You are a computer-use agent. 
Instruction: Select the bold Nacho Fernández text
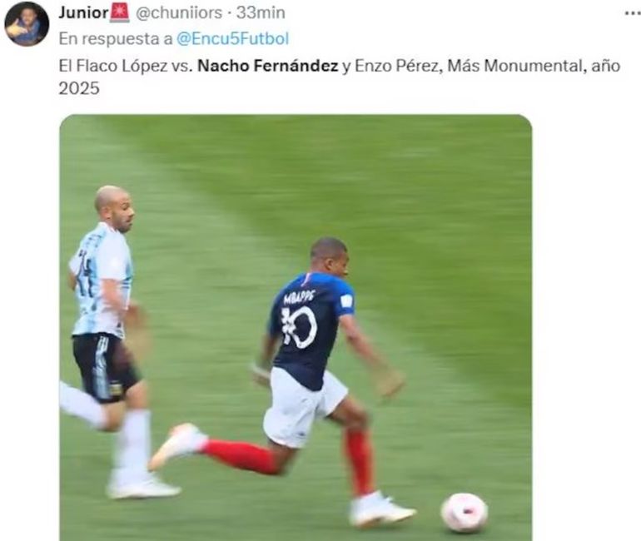268,66
